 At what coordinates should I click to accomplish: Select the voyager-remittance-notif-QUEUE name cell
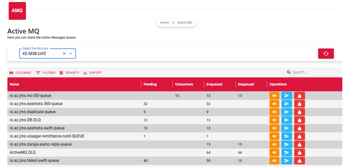(x=47, y=136)
